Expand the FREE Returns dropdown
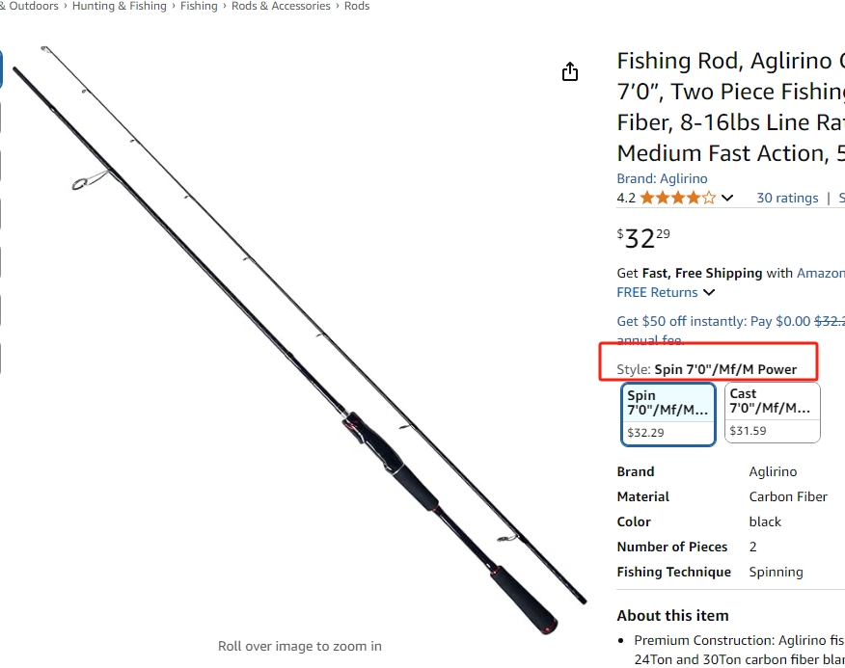This screenshot has height=668, width=845. 708,292
